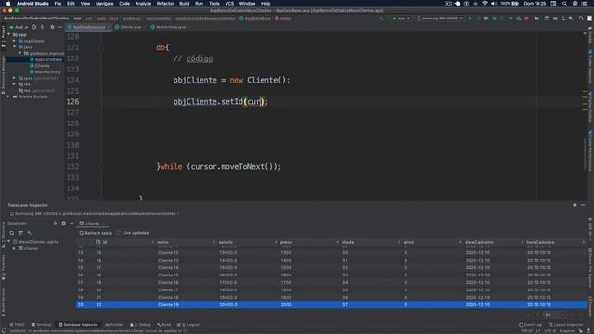Viewport: 594px width, 334px height.
Task: Enable the Live updates checkbox
Action: (x=118, y=233)
